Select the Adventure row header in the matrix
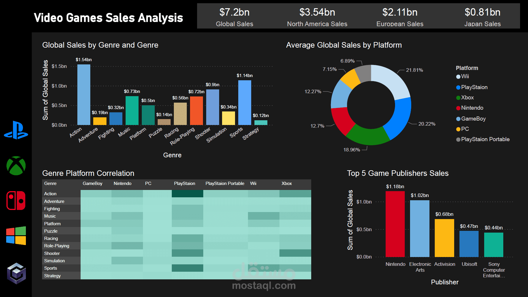Screen dimensions: 528x297 (x=61, y=201)
